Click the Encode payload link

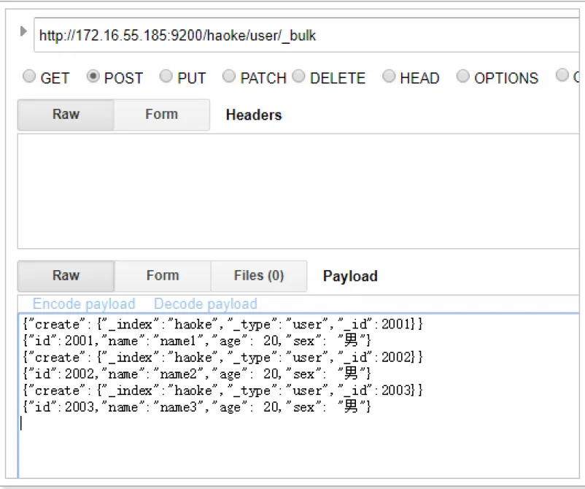point(84,304)
